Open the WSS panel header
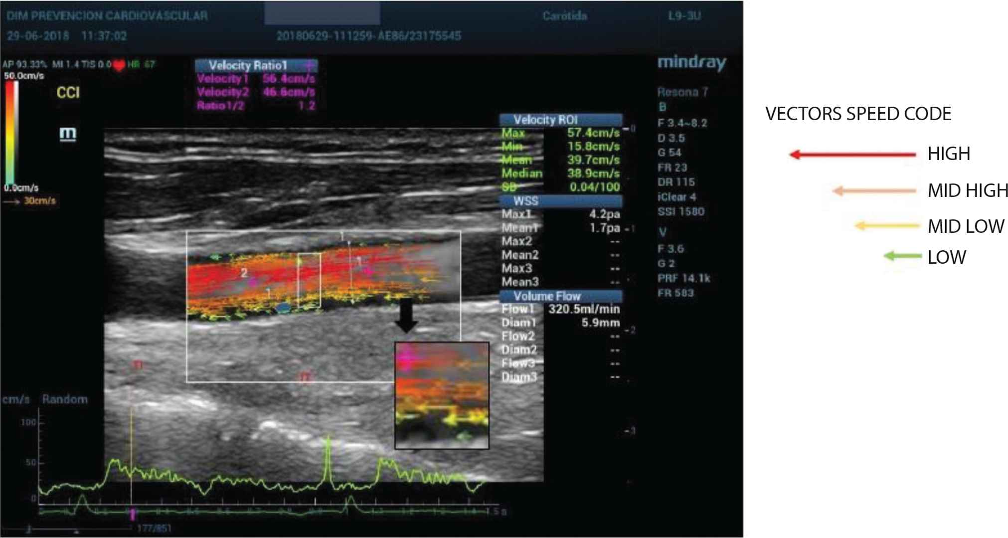Screen dimensions: 1008x538 [561, 201]
